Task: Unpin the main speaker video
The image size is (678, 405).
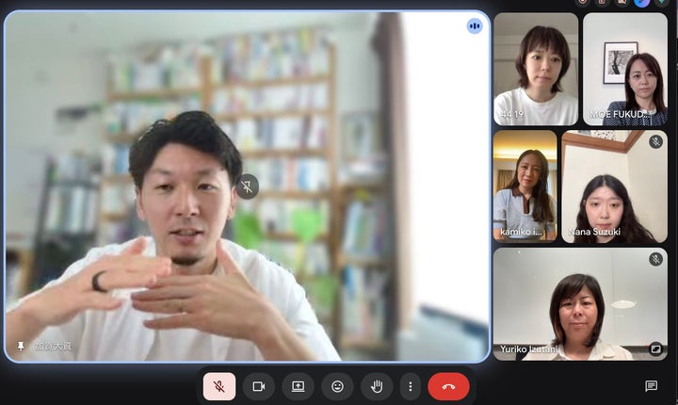Action: [247, 186]
